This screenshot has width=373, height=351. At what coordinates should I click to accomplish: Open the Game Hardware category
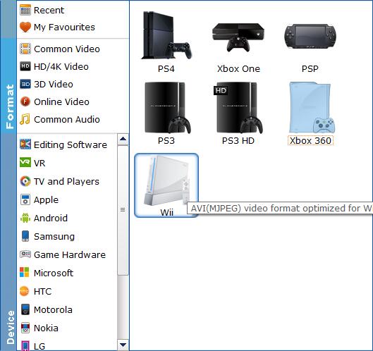63,254
